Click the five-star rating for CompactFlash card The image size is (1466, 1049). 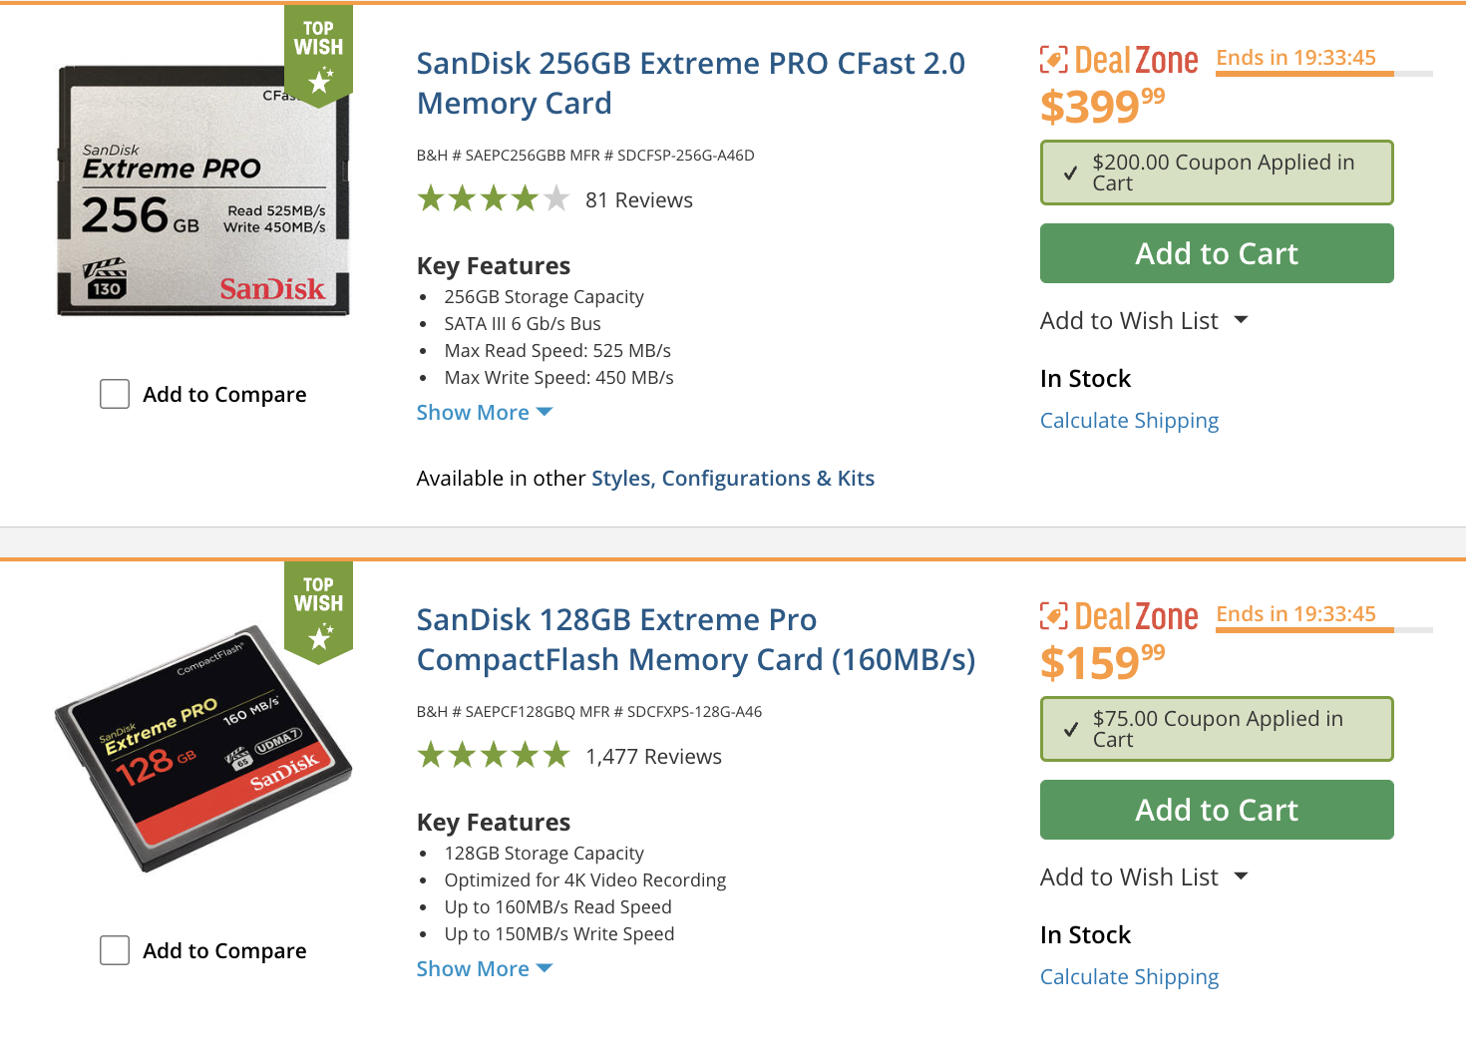point(493,756)
